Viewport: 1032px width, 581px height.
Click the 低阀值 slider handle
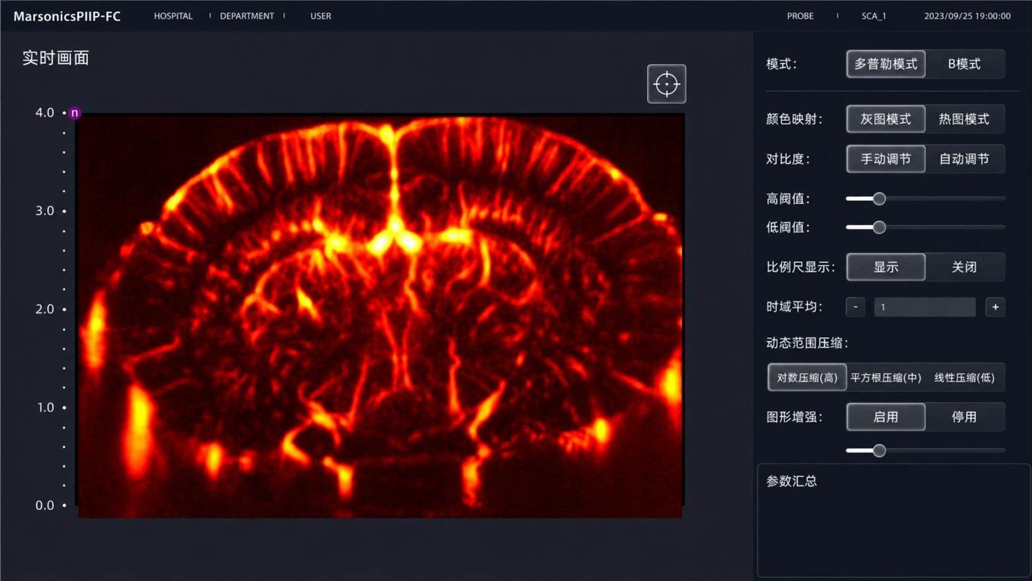880,227
